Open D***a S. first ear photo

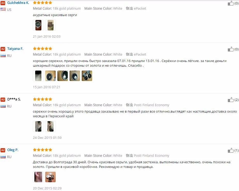[38, 126]
